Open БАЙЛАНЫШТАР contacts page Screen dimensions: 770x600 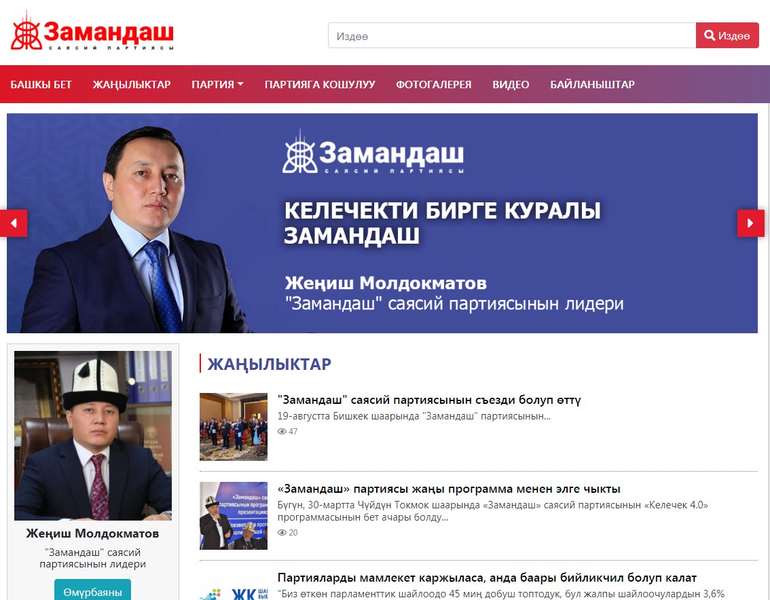pyautogui.click(x=592, y=84)
